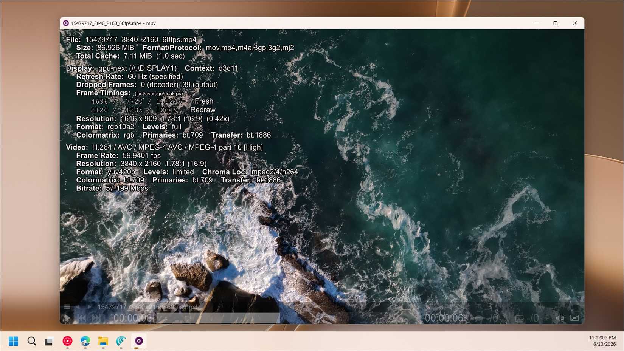Screen dimensions: 624x351
Task: Cycle subtitle track button
Action: click(527, 318)
